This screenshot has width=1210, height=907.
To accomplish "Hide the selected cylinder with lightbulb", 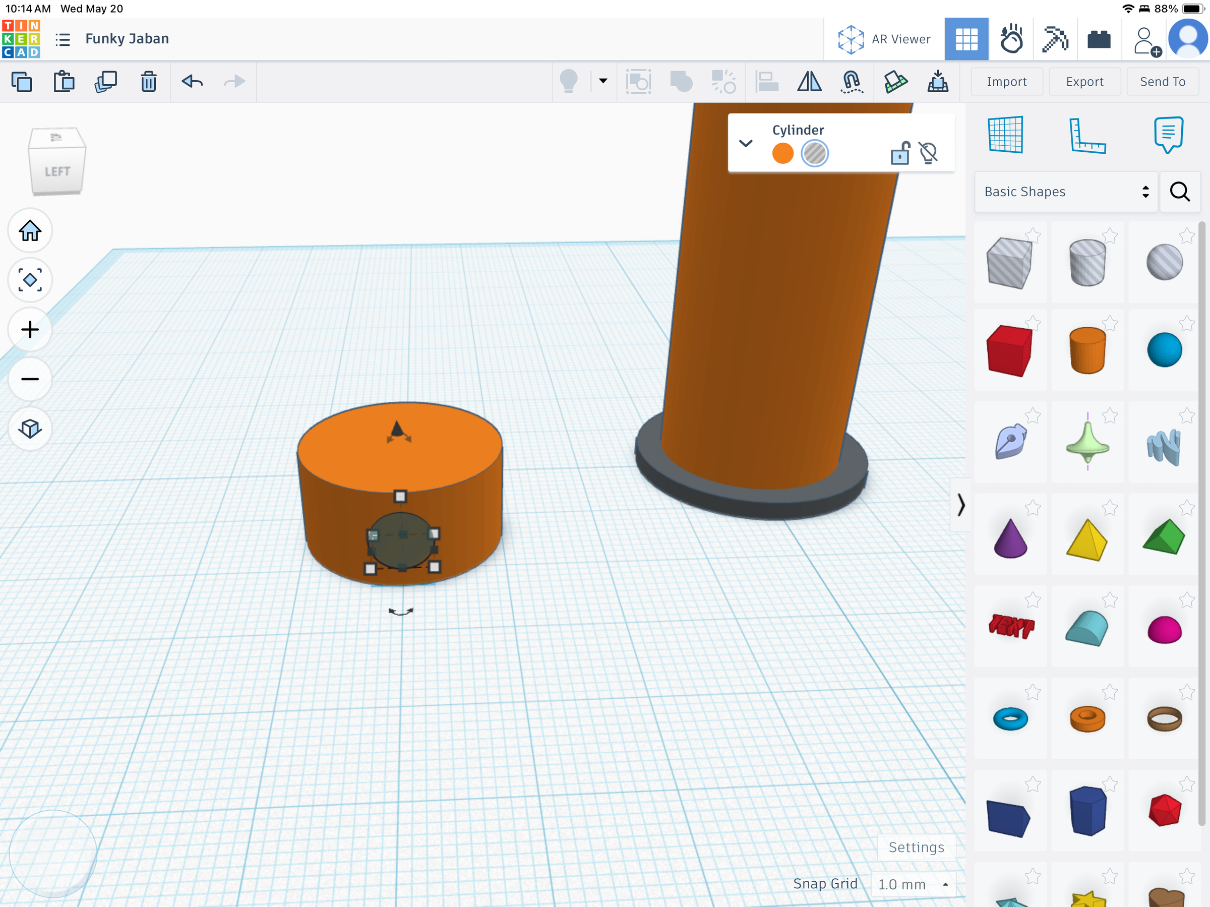I will [928, 153].
